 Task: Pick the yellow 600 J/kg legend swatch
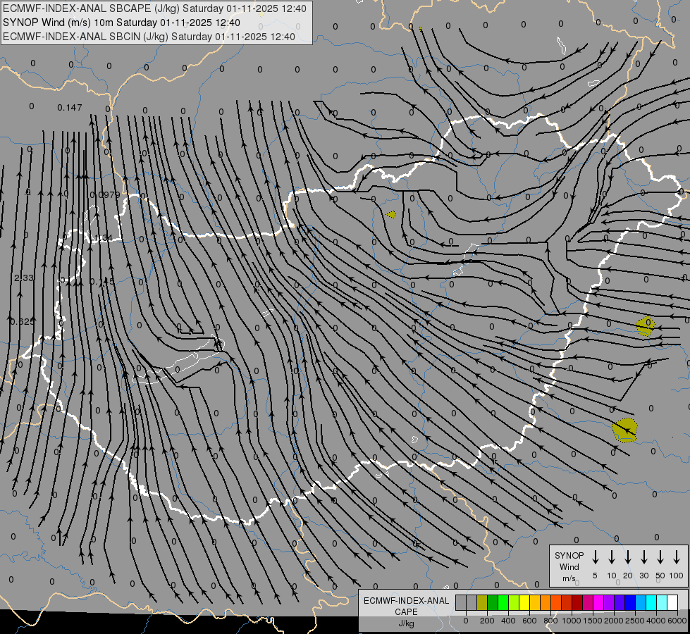coord(524,602)
